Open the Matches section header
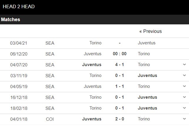Screen dimensions: 189x126 11,20
